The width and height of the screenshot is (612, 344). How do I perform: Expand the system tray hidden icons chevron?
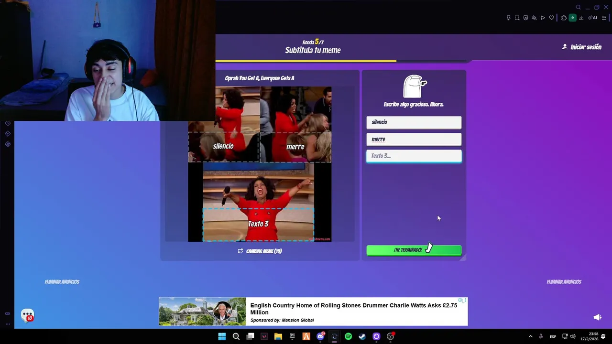click(x=530, y=336)
